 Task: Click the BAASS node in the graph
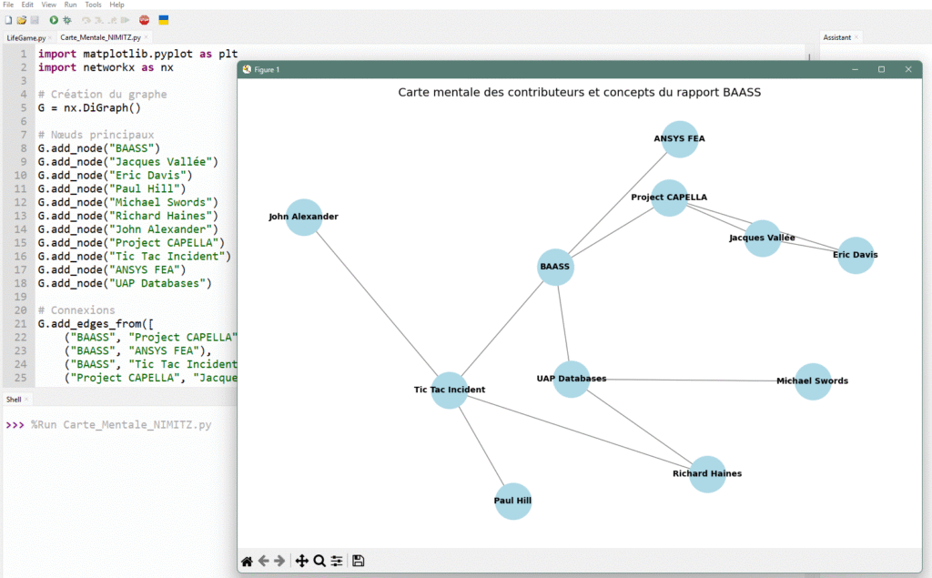coord(555,267)
